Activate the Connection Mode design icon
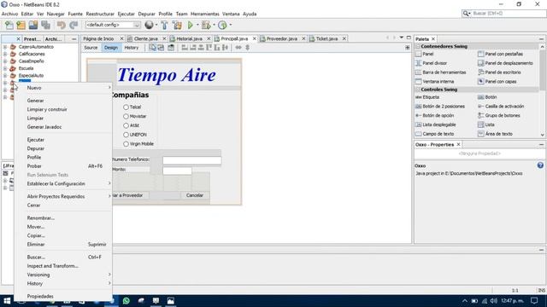 [x=161, y=48]
